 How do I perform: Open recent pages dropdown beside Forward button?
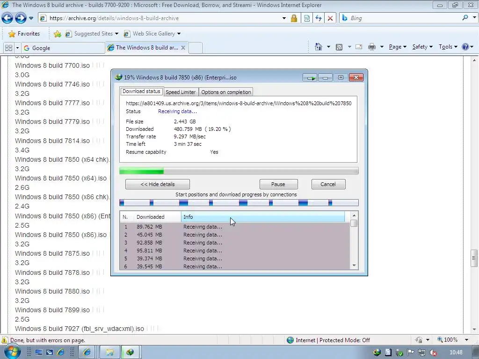(31, 18)
